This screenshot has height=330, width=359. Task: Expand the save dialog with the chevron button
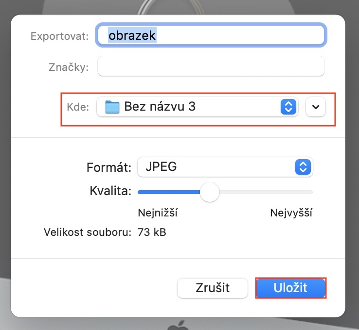[316, 107]
